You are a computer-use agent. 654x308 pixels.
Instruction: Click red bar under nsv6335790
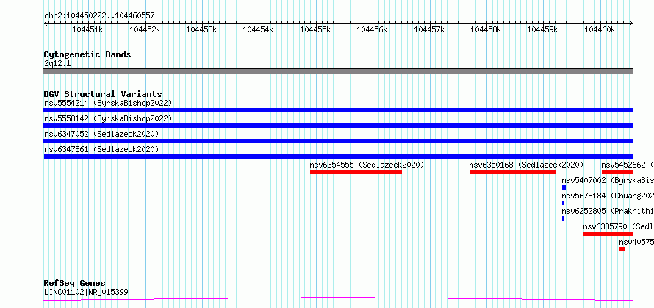point(608,234)
